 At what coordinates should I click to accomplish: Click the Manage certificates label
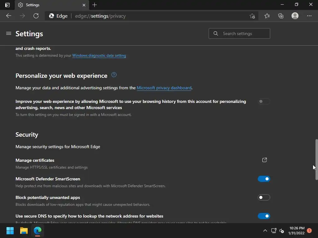[35, 160]
